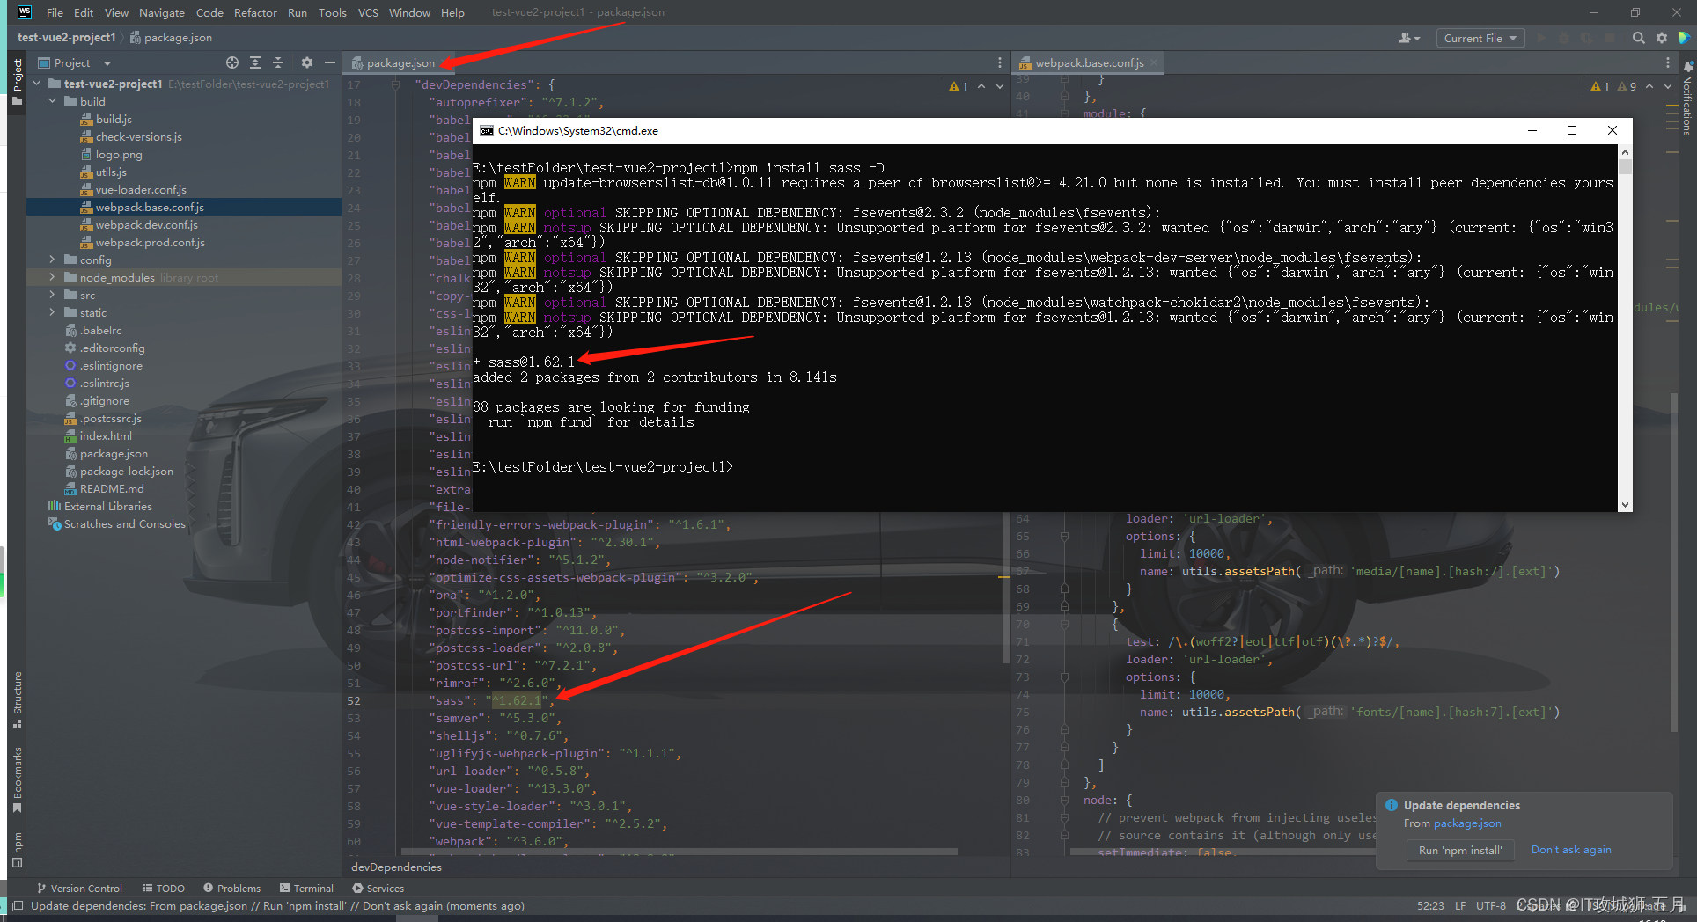Open Search Everywhere magnifier icon
Viewport: 1697px width, 922px height.
(x=1638, y=38)
